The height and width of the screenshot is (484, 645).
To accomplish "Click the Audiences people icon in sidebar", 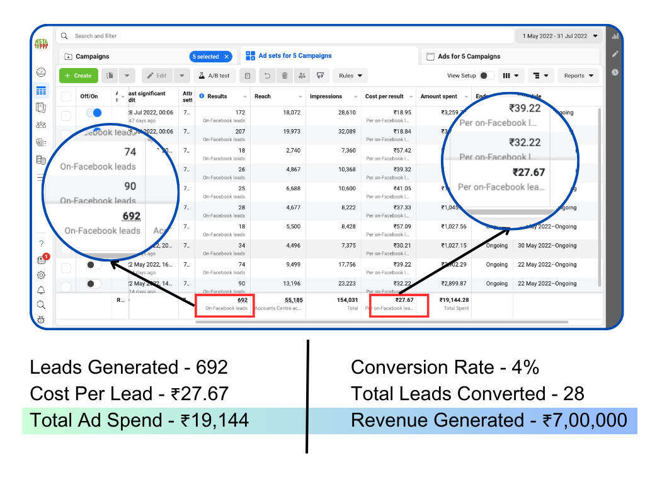I will (41, 125).
